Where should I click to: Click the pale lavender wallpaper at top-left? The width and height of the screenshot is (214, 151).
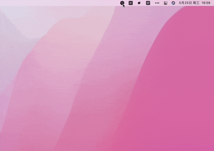point(16,19)
